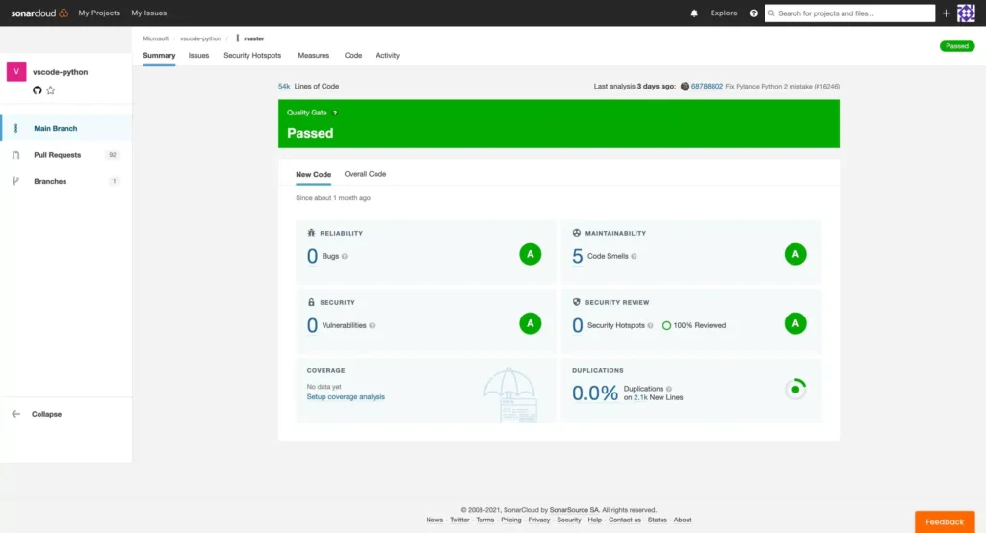Open the notifications bell
Image resolution: width=986 pixels, height=533 pixels.
click(x=694, y=13)
